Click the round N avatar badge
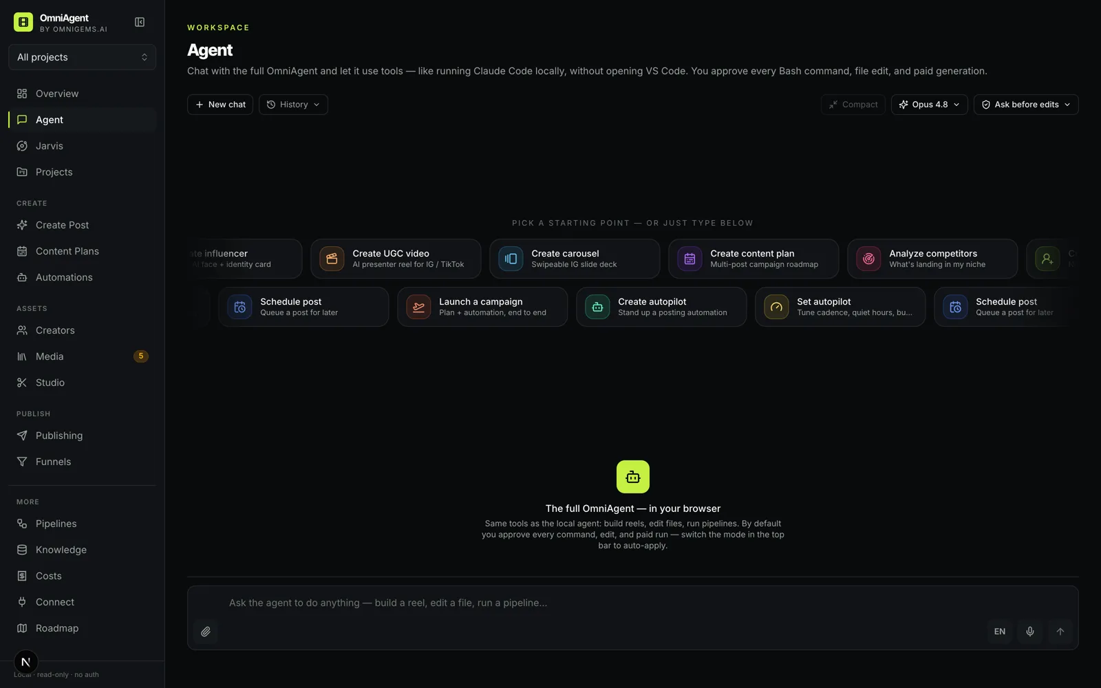The height and width of the screenshot is (688, 1101). pos(26,662)
